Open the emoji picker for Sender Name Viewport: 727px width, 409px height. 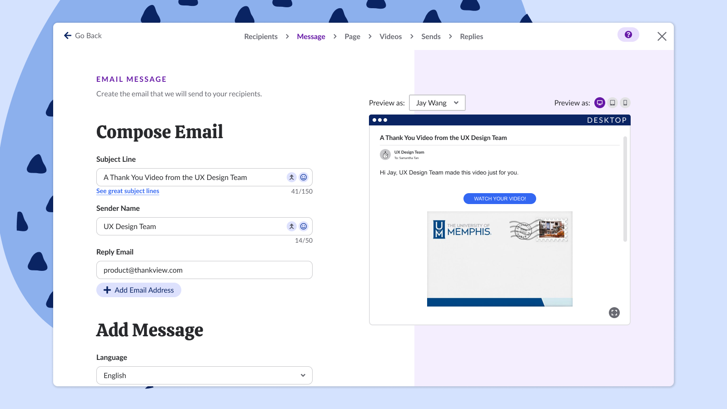click(304, 226)
